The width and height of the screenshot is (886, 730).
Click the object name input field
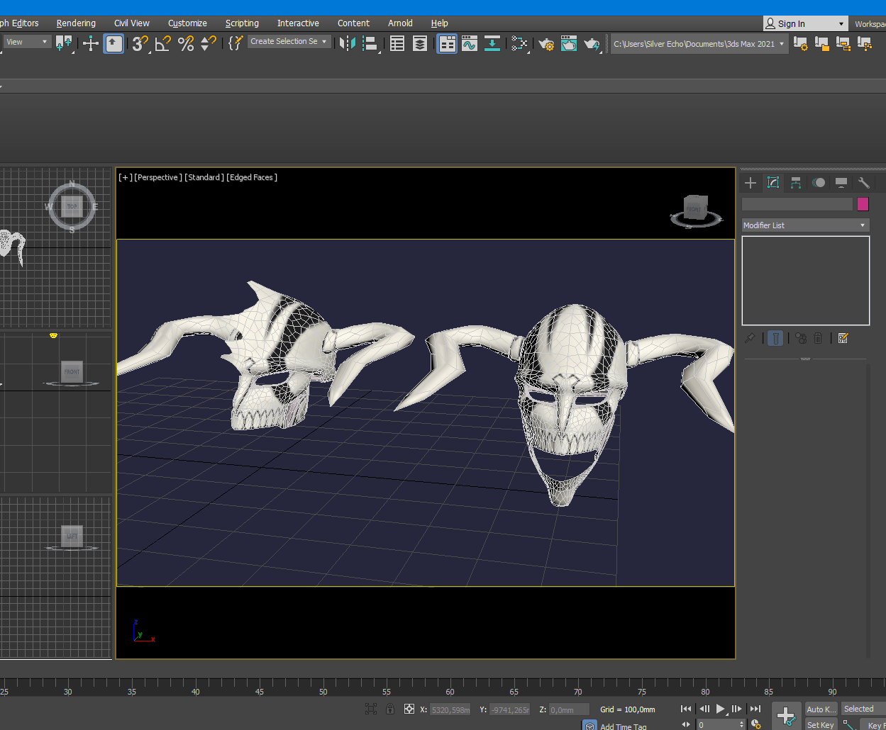pyautogui.click(x=797, y=204)
